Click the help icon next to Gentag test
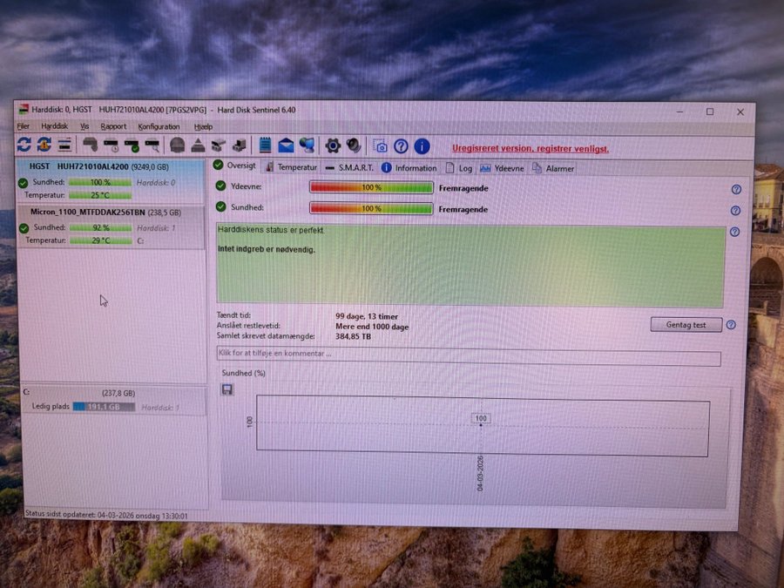This screenshot has width=784, height=588. (x=731, y=325)
